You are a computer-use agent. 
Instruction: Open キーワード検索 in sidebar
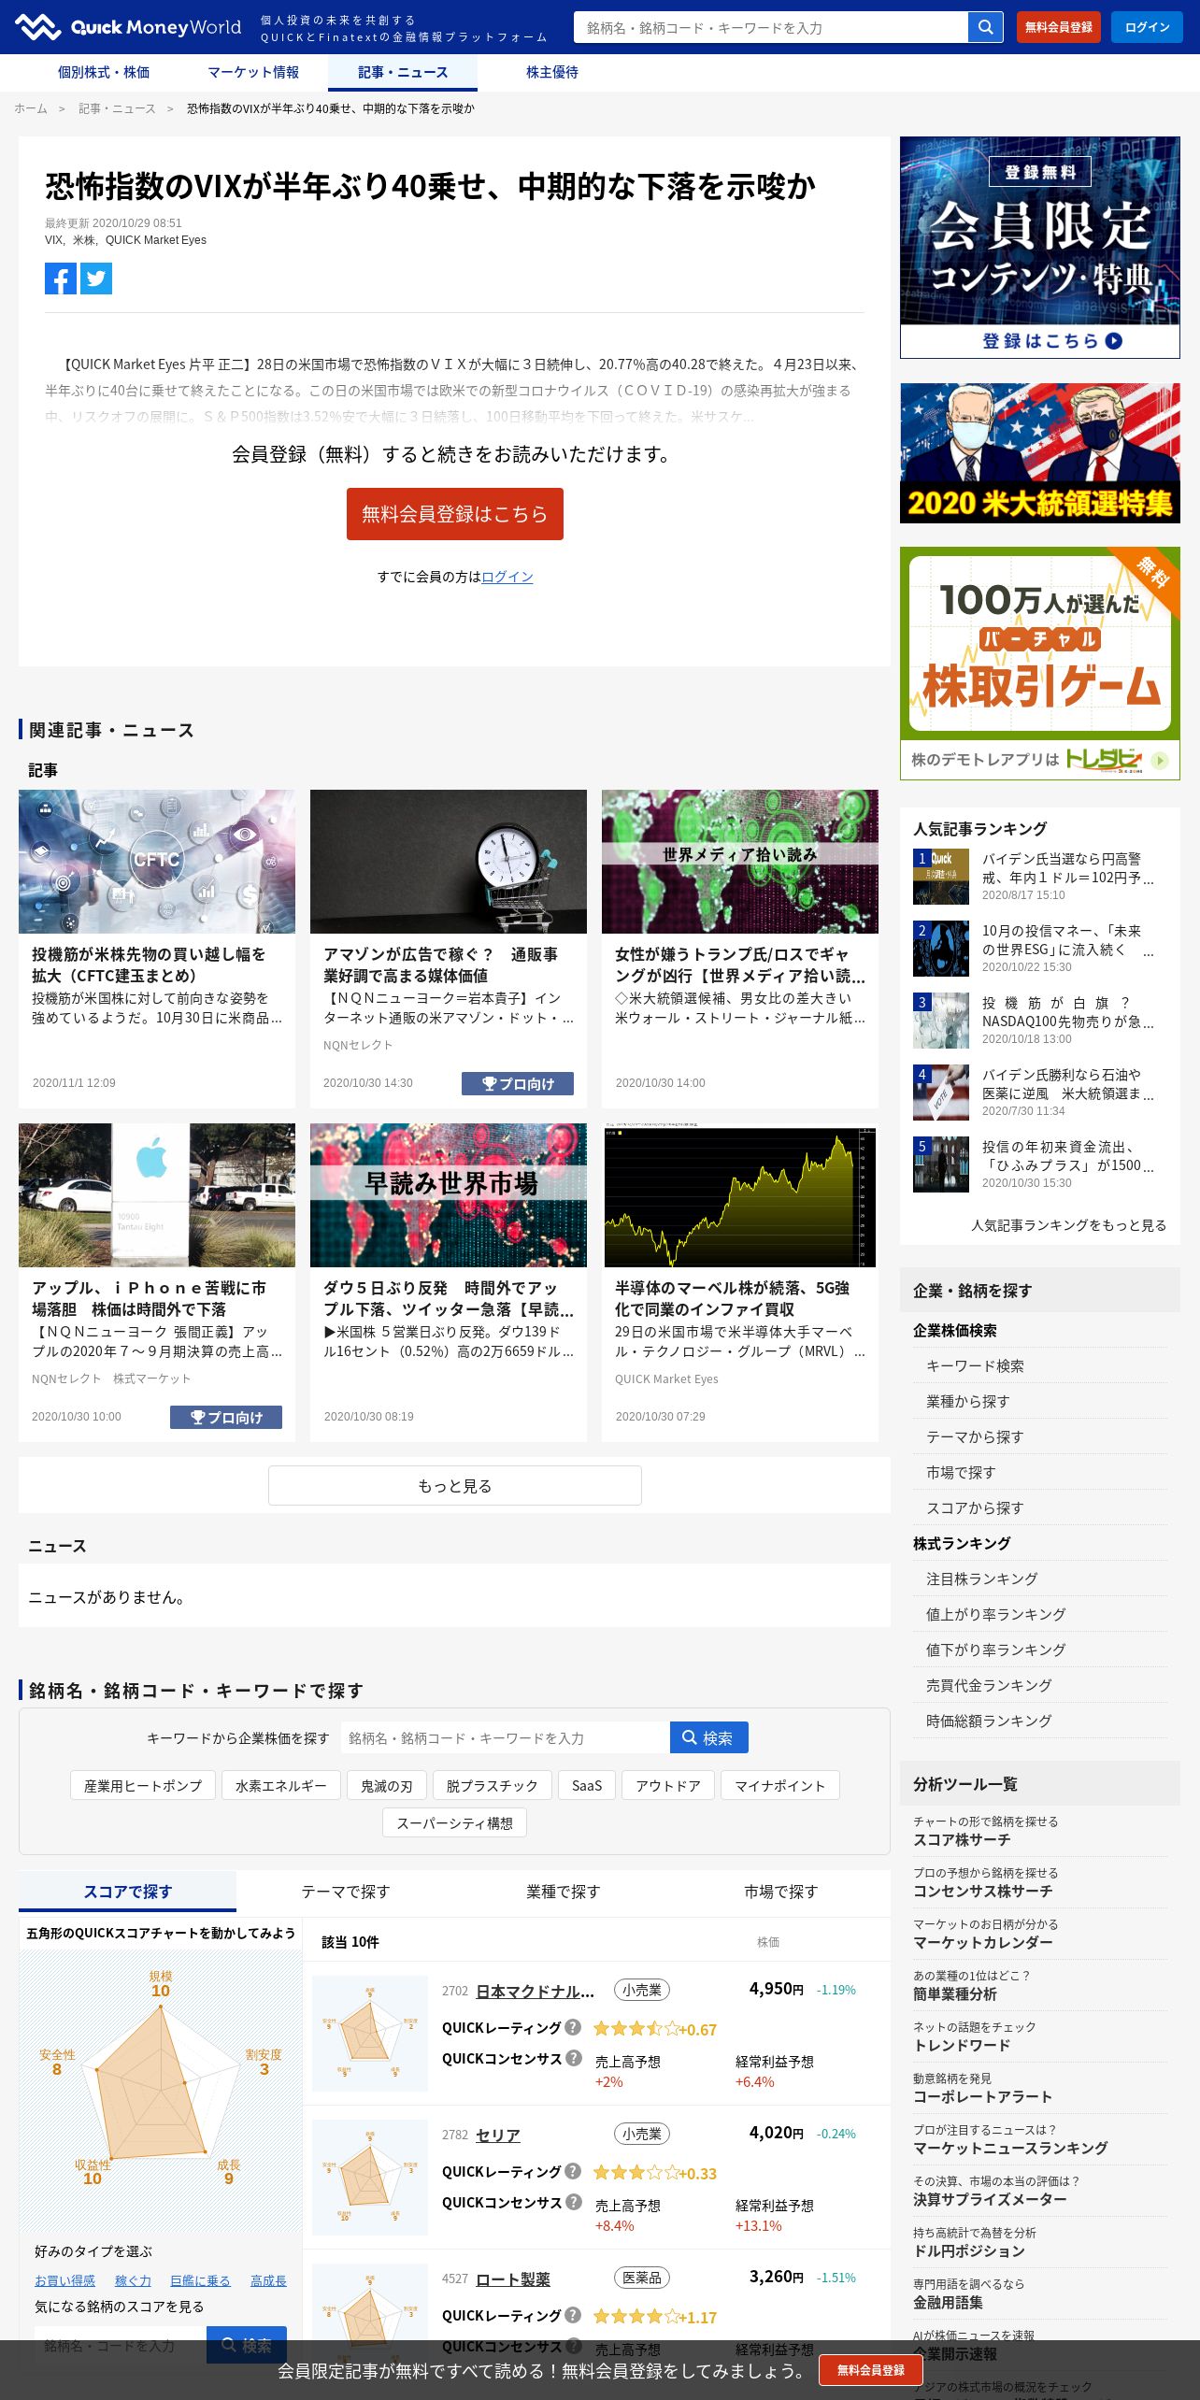pyautogui.click(x=975, y=1365)
